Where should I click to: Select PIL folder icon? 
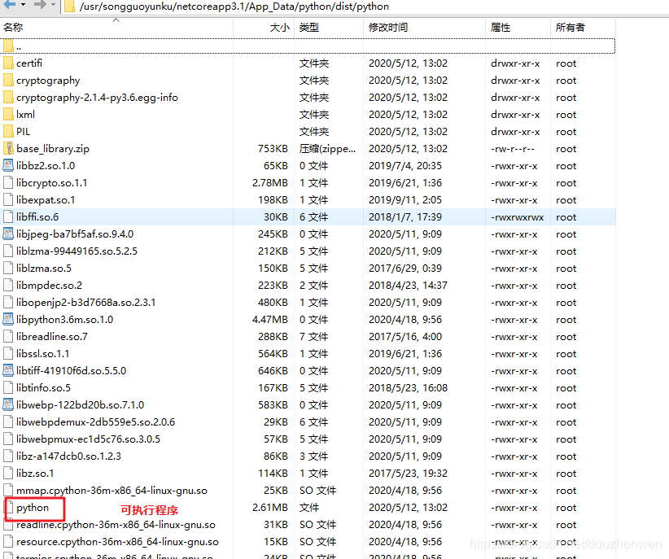pyautogui.click(x=8, y=132)
